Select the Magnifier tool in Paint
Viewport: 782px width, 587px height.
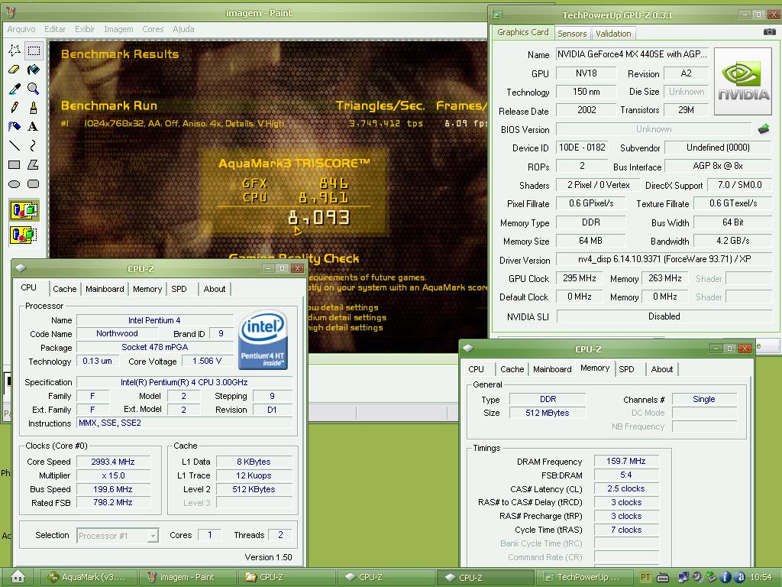pos(34,89)
